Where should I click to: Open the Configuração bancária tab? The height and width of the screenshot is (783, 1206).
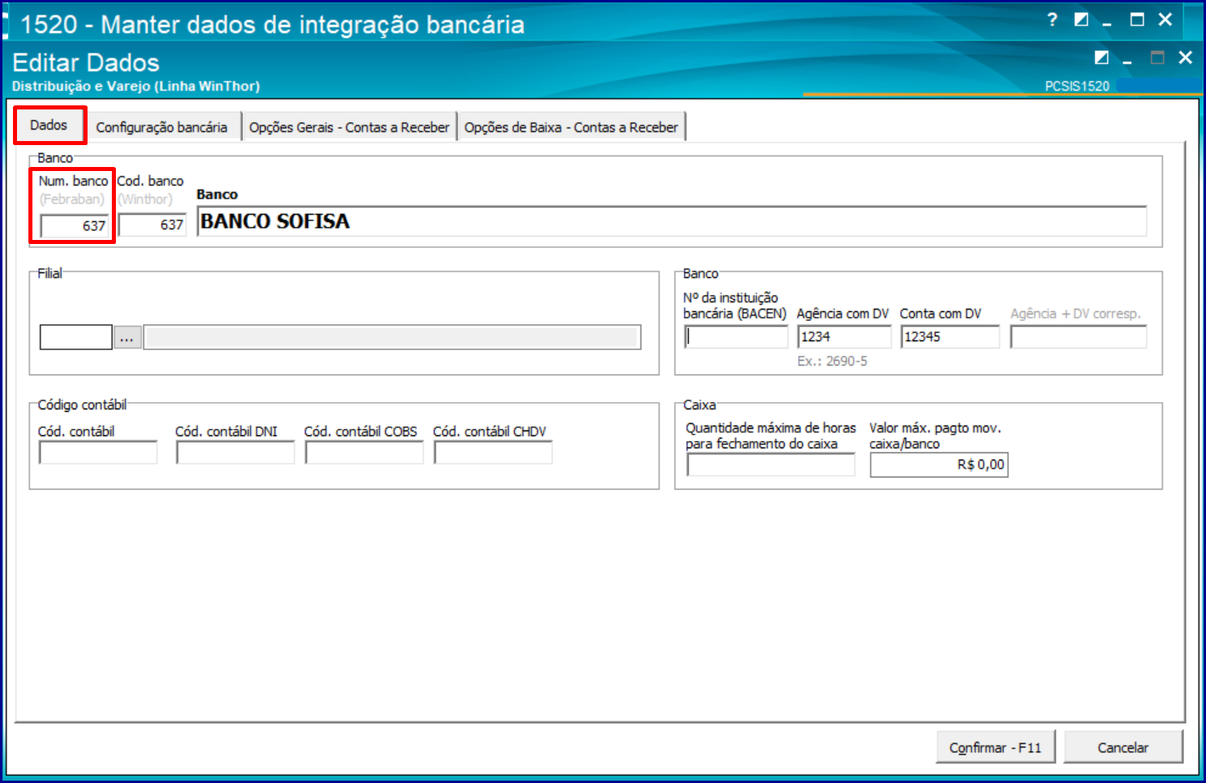161,127
